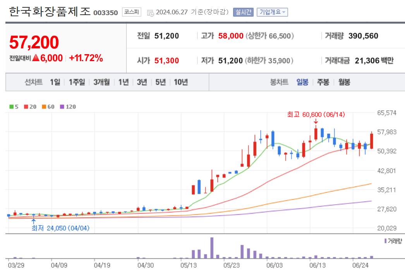This screenshot has width=405, height=277.
Task: Click the last red candlestick on the chart
Action: [371, 141]
